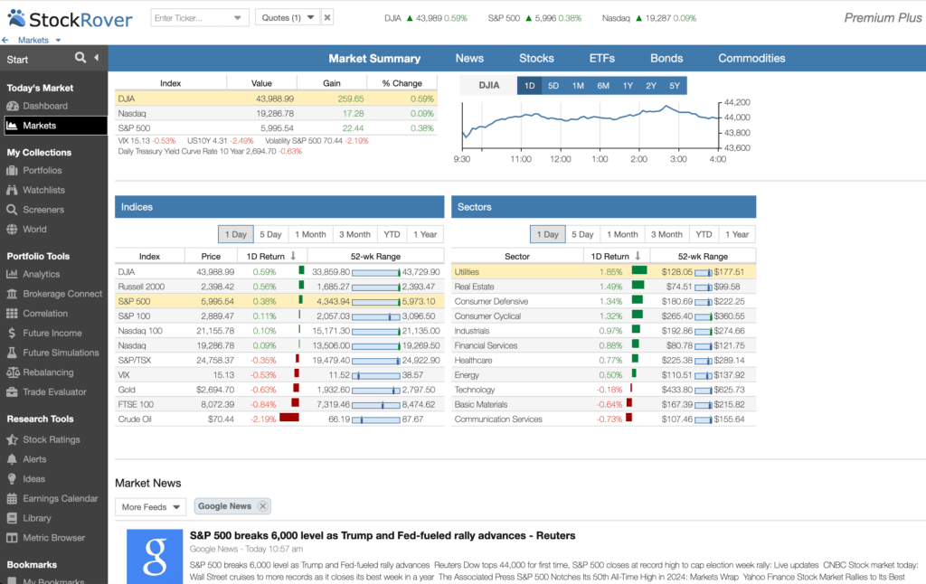Select the Nasdaq row in summary table
Image resolution: width=926 pixels, height=584 pixels.
coord(276,113)
